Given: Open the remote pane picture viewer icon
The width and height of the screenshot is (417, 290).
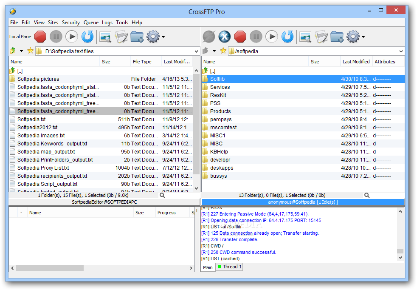Looking at the screenshot, I should tap(305, 37).
